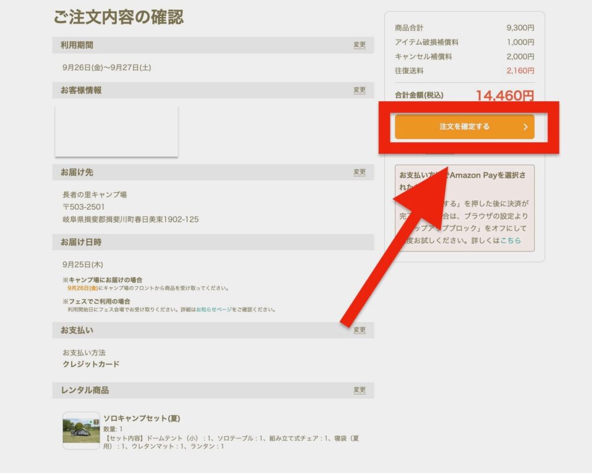Click 変更 beside お届け日時 header

(359, 242)
